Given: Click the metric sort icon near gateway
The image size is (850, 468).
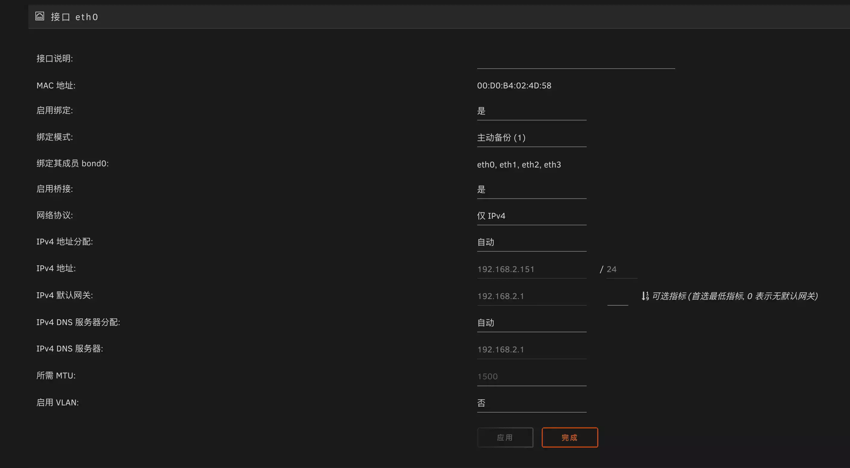Looking at the screenshot, I should click(x=645, y=296).
